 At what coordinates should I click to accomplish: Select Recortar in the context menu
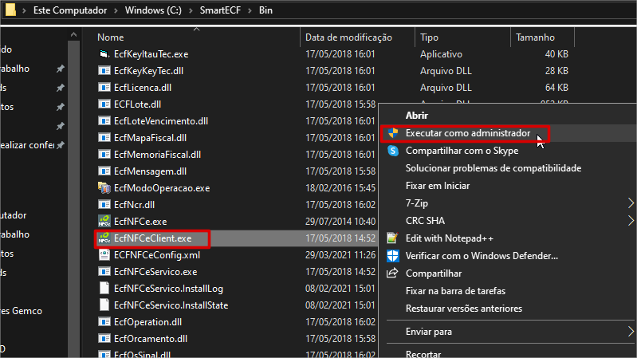pyautogui.click(x=423, y=354)
